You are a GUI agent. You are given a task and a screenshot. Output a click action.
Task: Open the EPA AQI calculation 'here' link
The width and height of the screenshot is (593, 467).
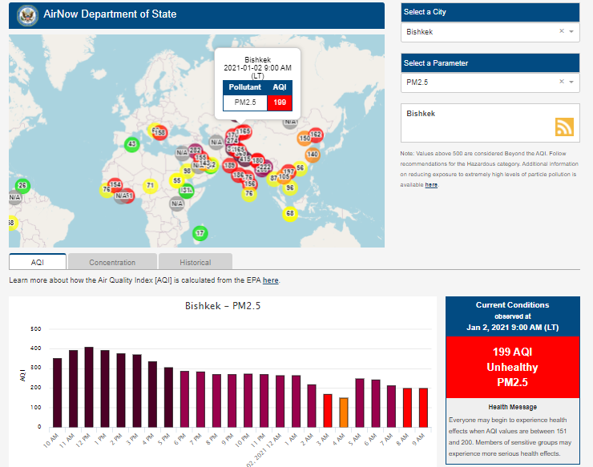271,280
